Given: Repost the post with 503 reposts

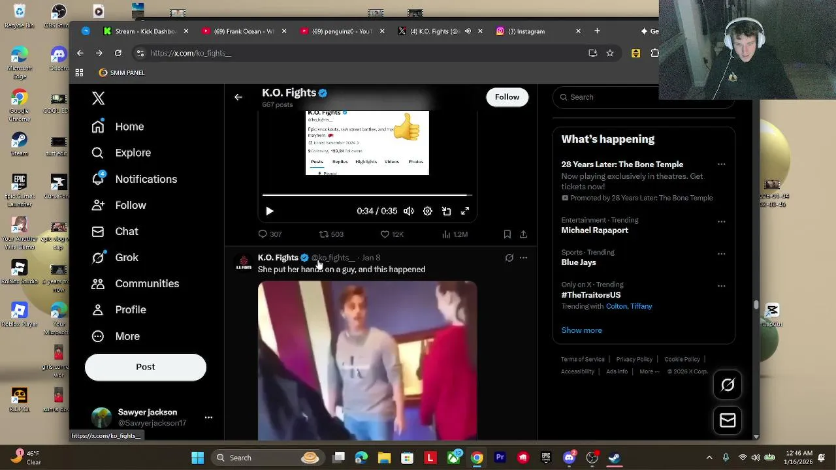Looking at the screenshot, I should click(x=331, y=234).
